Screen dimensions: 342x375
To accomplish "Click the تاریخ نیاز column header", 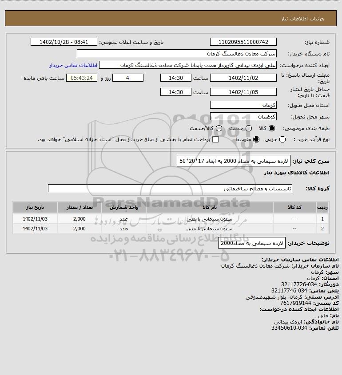I will 35,207.
